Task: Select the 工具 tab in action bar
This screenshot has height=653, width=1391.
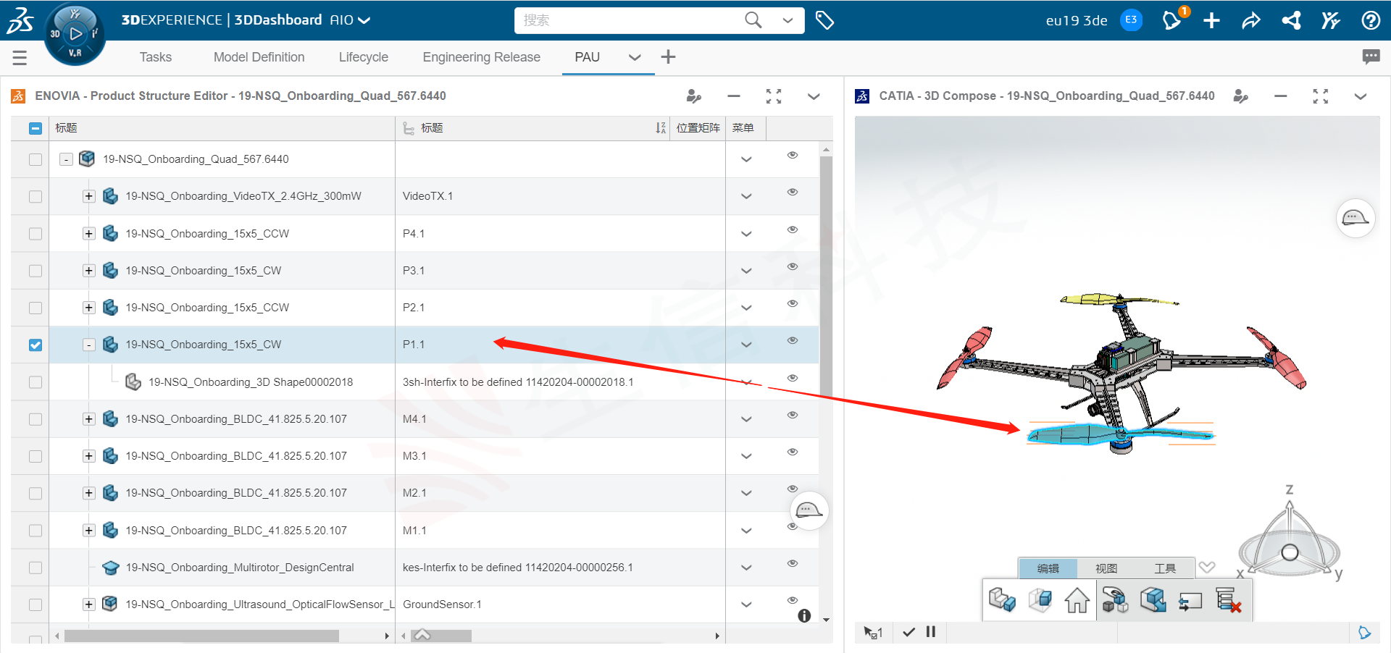Action: [1165, 568]
